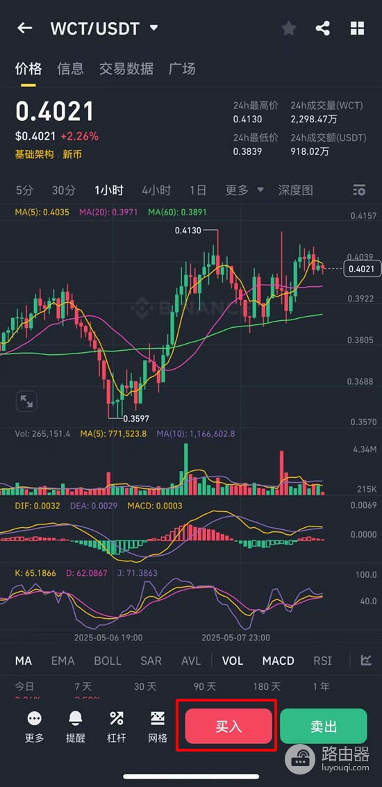Switch to the 价格 tab

tap(28, 69)
